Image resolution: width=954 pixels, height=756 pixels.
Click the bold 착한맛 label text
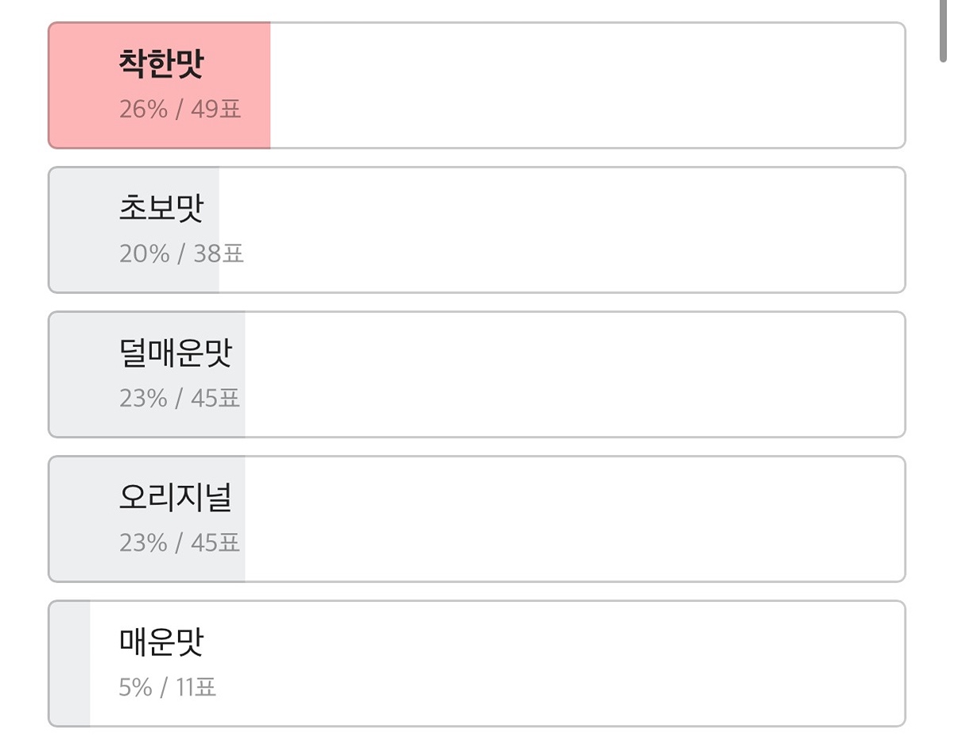161,64
